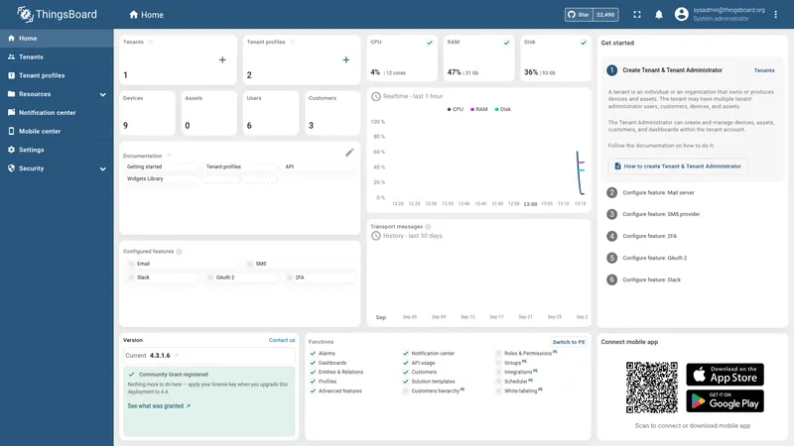Click Download on the App Store badge

[725, 375]
